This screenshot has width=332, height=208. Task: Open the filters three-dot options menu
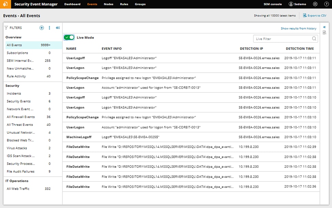click(x=49, y=28)
